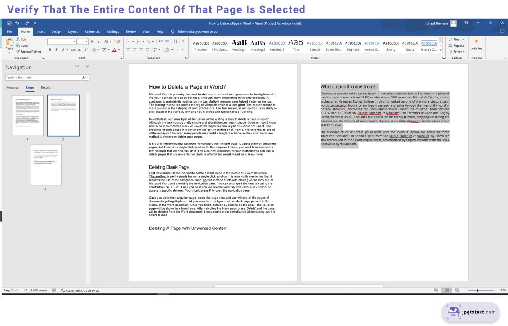Adjust the zoom slider handle
The width and height of the screenshot is (508, 326).
pos(477,290)
